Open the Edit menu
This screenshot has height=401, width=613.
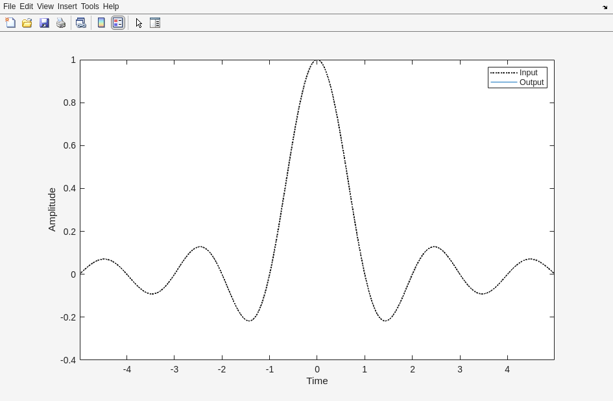click(x=26, y=6)
